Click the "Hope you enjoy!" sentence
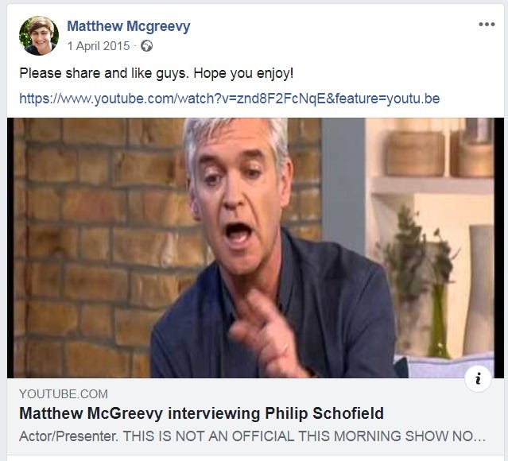Image resolution: width=508 pixels, height=461 pixels. pos(243,73)
